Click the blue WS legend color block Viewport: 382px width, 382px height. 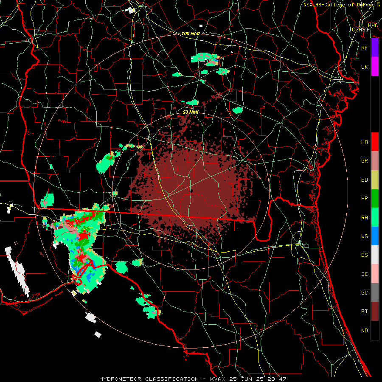click(x=375, y=236)
